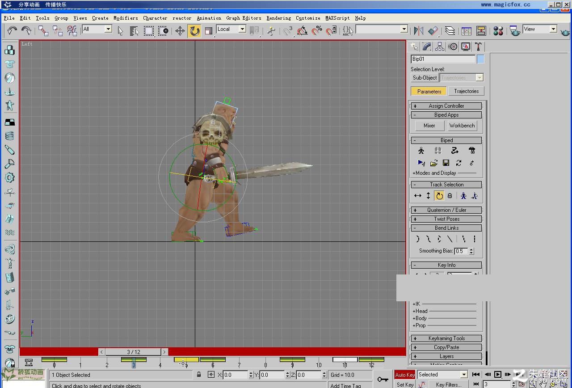Viewport: 572px width, 388px height.
Task: Click the Smoothing Bias value field
Action: coord(461,251)
